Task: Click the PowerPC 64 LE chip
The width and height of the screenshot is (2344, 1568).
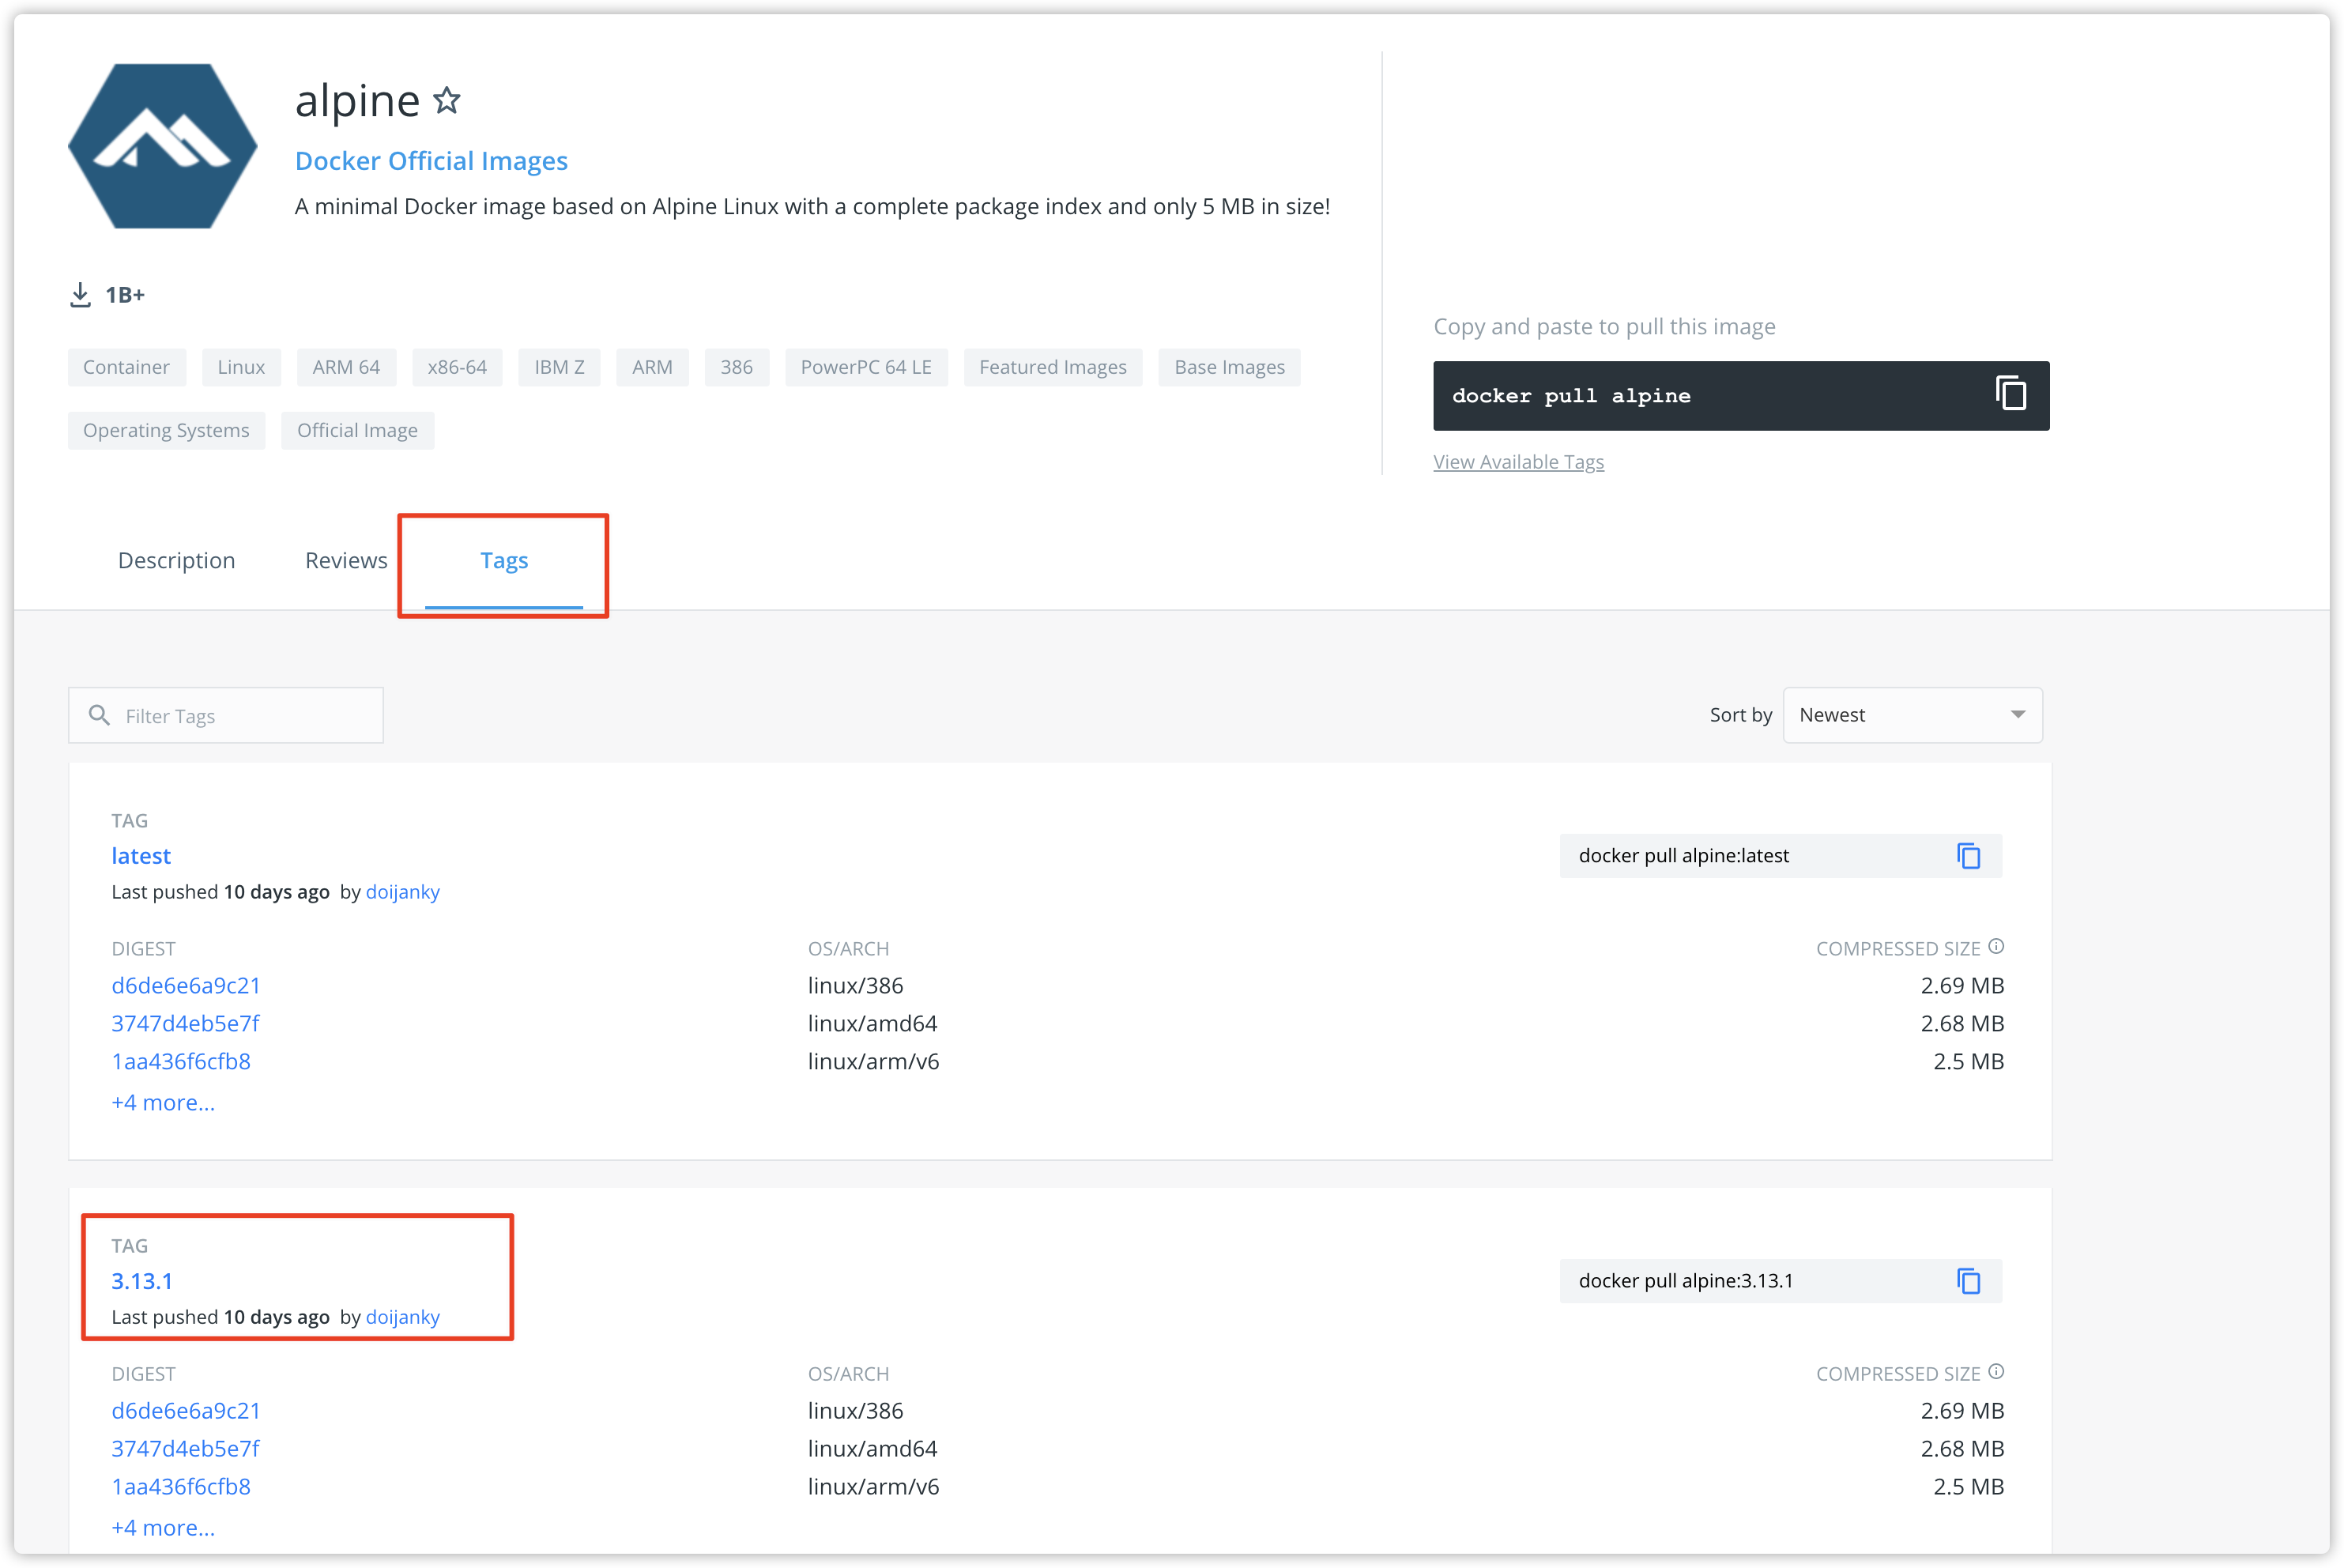Action: tap(866, 367)
